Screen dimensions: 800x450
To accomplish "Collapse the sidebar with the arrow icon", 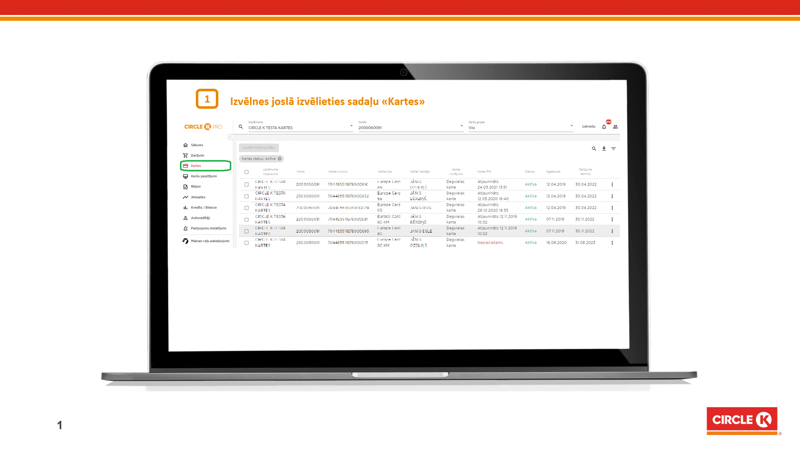I will point(230,137).
